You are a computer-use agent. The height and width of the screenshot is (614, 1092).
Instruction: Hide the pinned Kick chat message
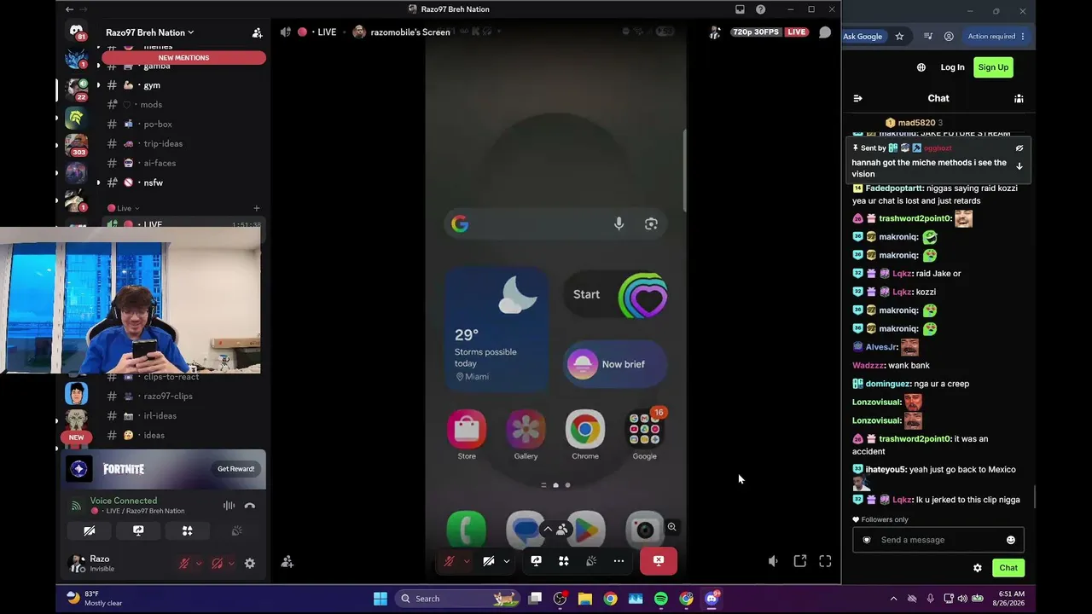click(x=1019, y=148)
